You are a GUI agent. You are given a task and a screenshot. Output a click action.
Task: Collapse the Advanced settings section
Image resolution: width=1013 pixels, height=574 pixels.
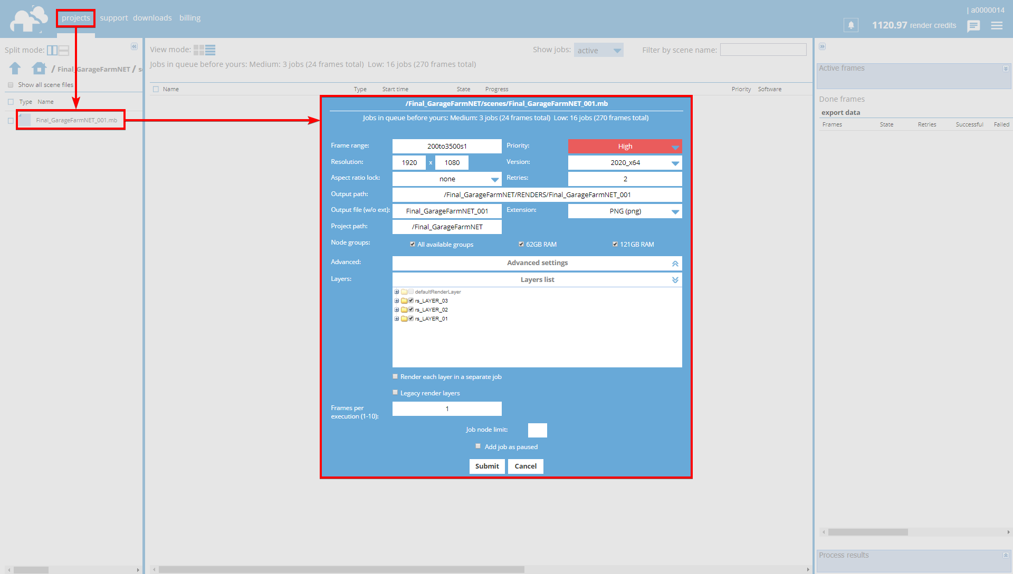[x=675, y=263]
